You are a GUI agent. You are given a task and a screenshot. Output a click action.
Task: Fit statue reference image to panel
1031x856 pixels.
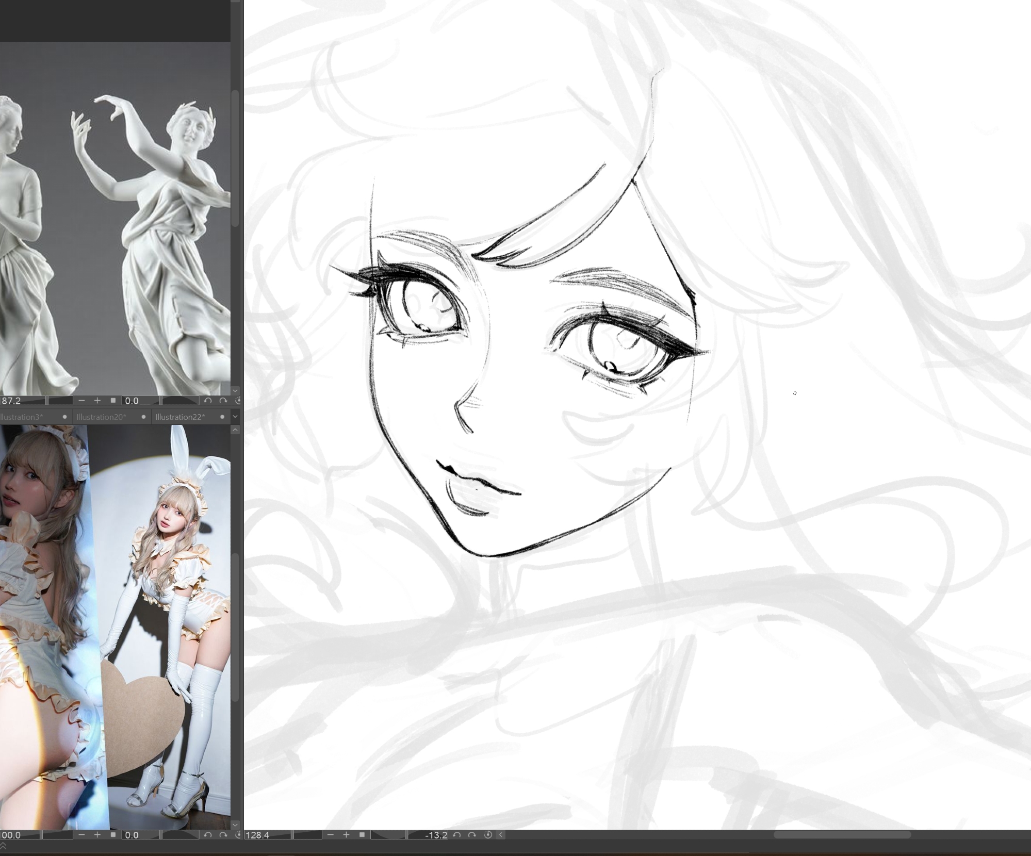pyautogui.click(x=113, y=401)
